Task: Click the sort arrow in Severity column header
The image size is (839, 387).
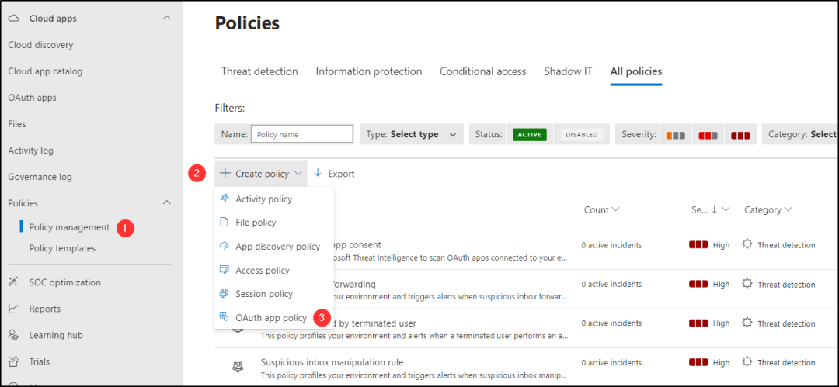Action: (x=715, y=209)
